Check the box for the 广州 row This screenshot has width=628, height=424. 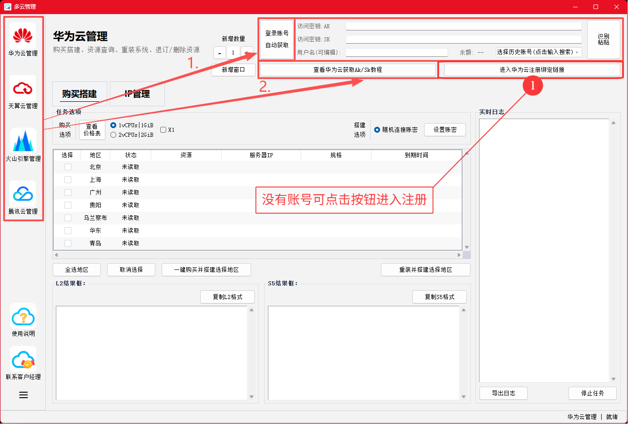(68, 192)
